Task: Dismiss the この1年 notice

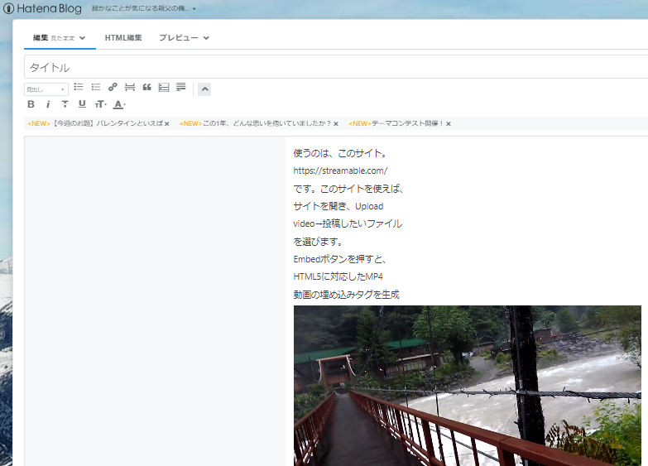Action: click(336, 123)
